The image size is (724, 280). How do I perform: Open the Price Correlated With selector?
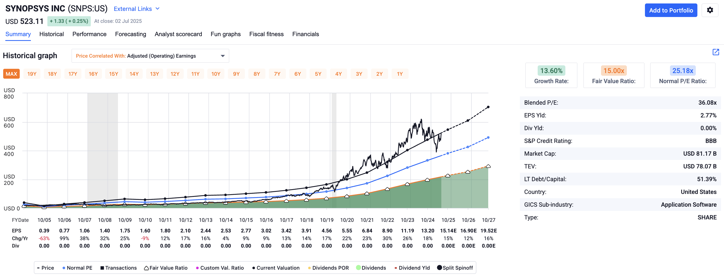(150, 56)
